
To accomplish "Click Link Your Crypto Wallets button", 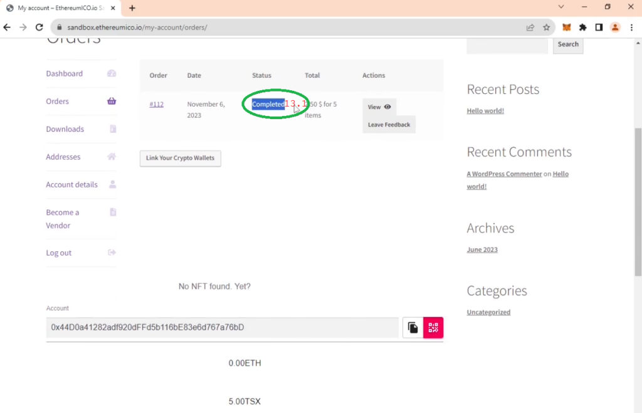I will 180,158.
